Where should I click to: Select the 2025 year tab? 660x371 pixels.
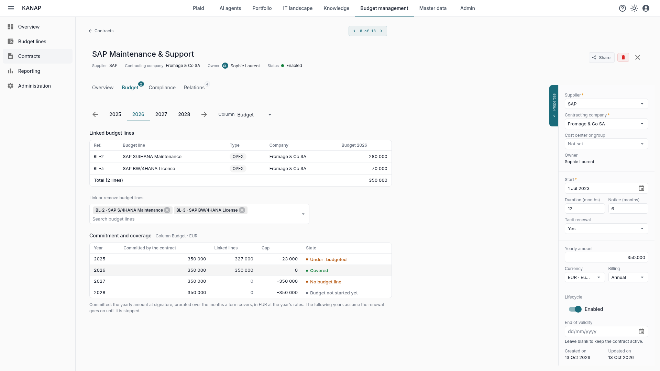click(x=115, y=114)
